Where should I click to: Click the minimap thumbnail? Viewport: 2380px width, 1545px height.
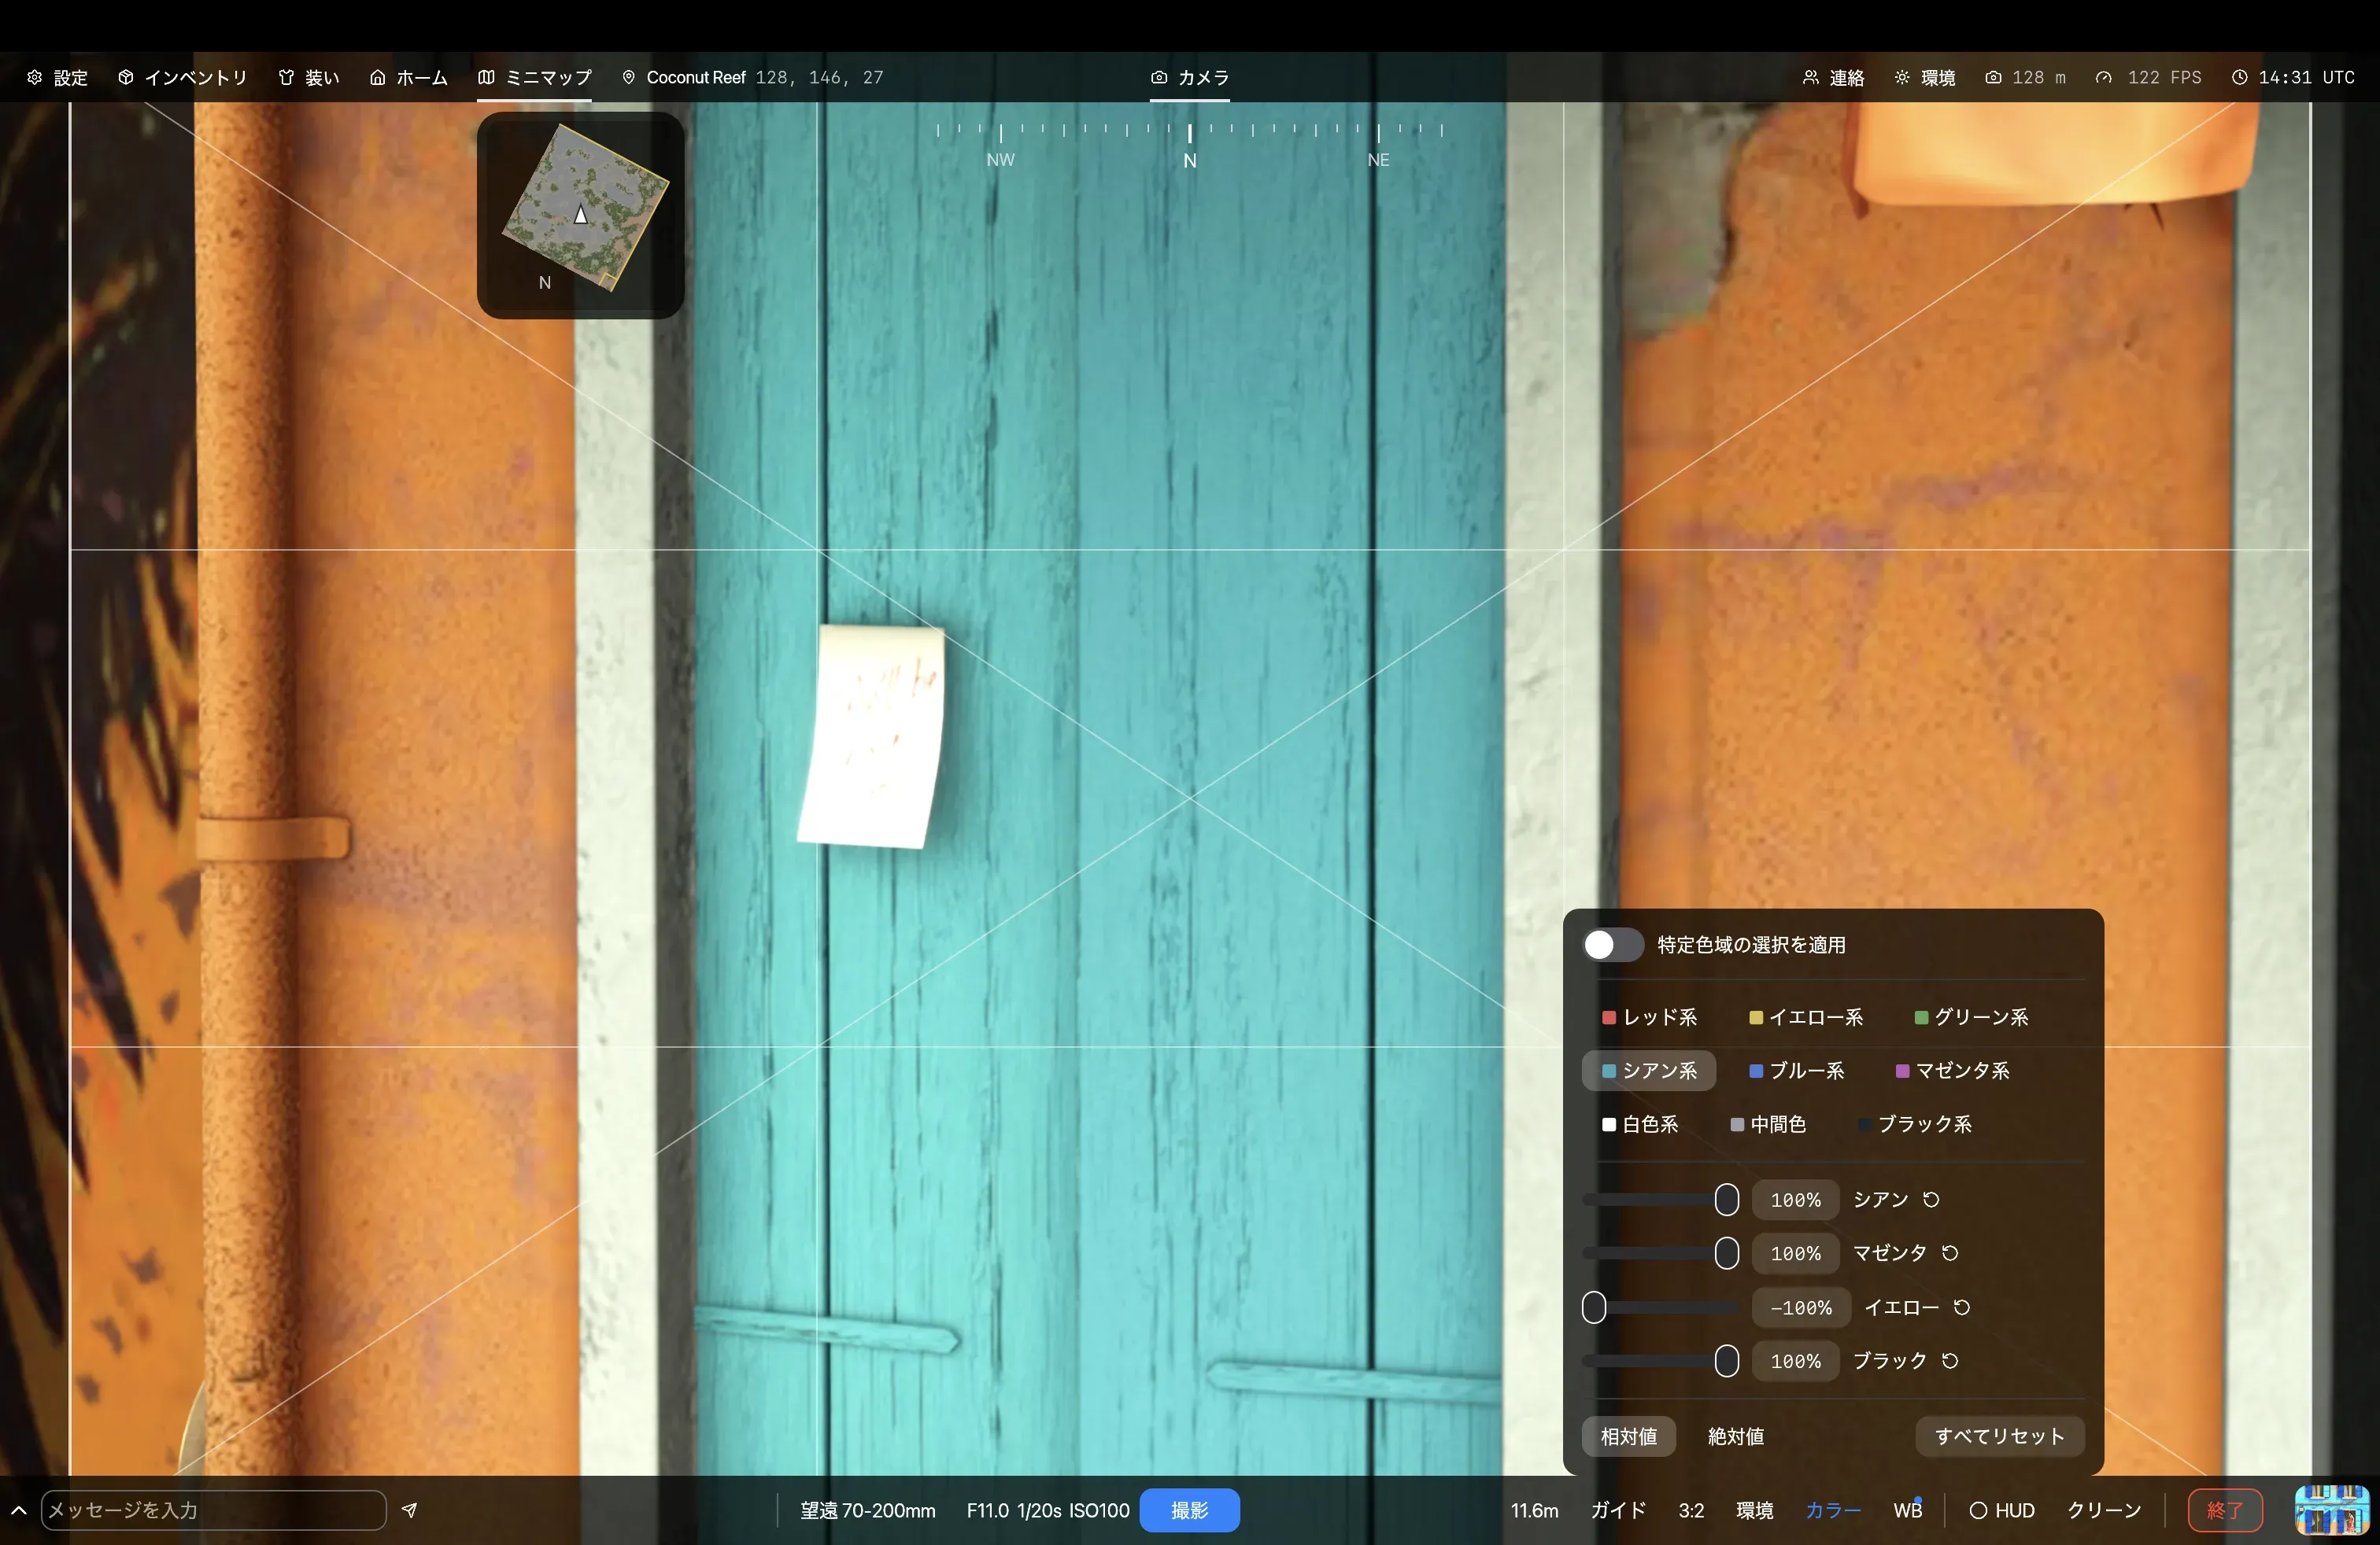pos(581,215)
